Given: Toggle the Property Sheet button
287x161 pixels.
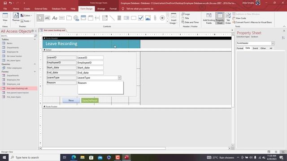Looking at the screenshot, I should point(220,18).
